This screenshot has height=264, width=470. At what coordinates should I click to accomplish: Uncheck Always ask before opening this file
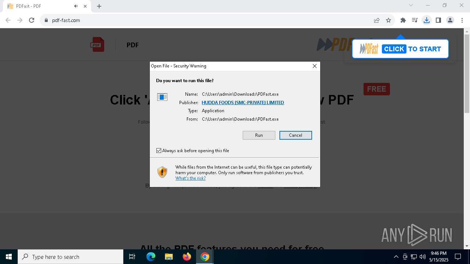pos(159,151)
